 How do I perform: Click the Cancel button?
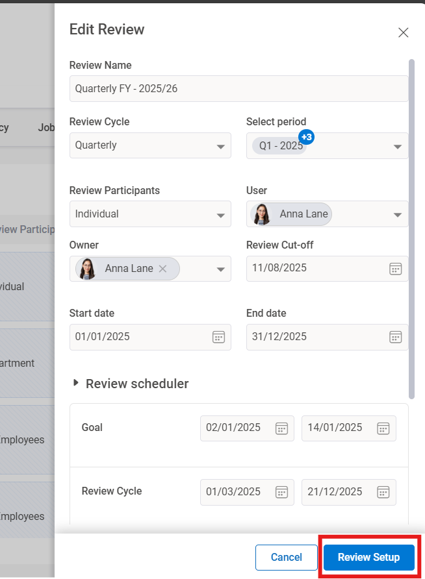286,557
